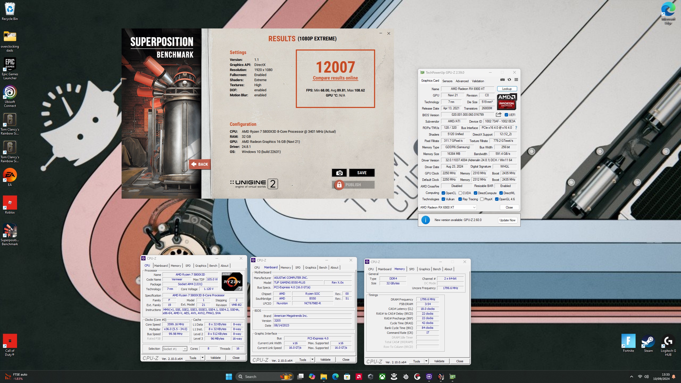Toggle the OpenCL checkbox
Image resolution: width=681 pixels, height=383 pixels.
443,193
